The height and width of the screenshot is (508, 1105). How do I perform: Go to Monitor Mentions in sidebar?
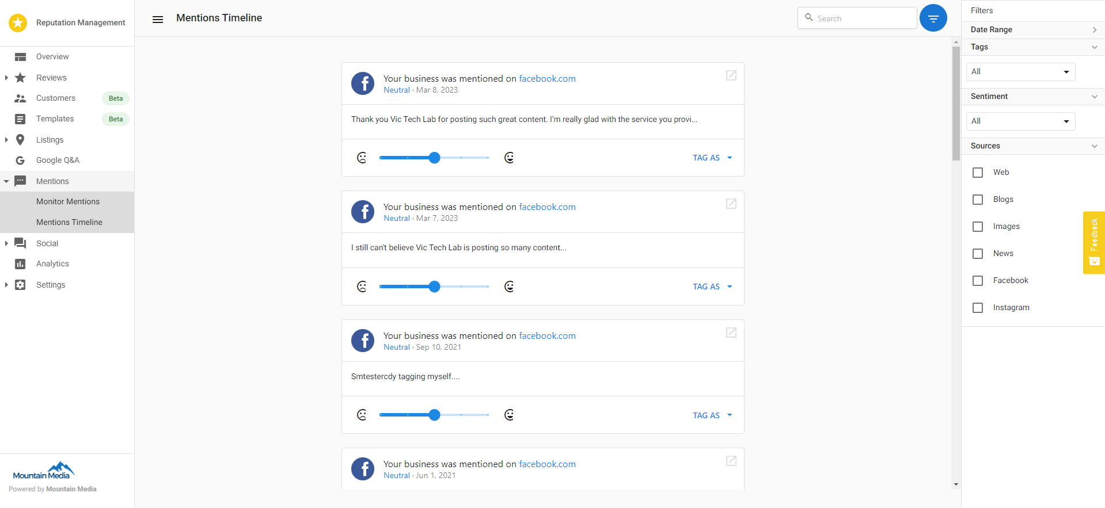67,202
